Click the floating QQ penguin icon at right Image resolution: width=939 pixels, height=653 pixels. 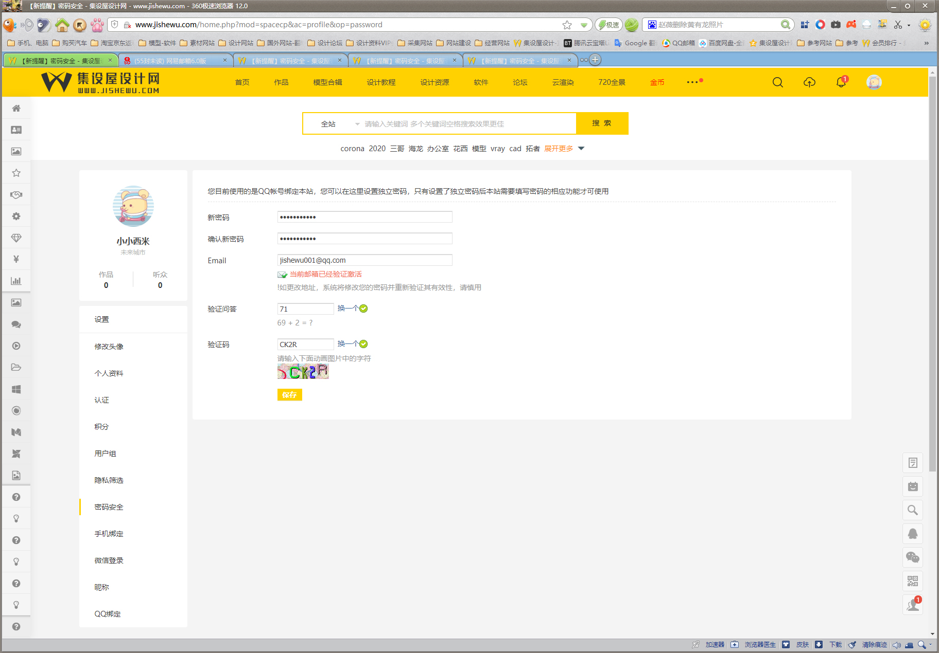pyautogui.click(x=913, y=534)
